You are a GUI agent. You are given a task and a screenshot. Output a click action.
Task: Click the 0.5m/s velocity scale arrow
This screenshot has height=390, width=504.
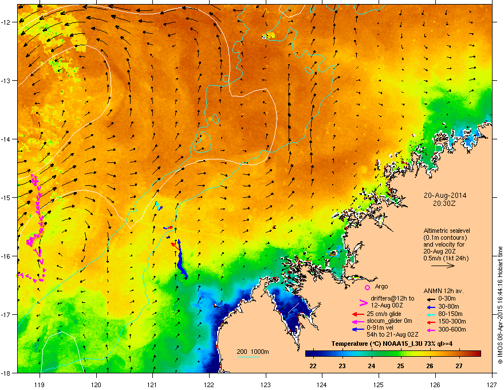click(x=443, y=266)
